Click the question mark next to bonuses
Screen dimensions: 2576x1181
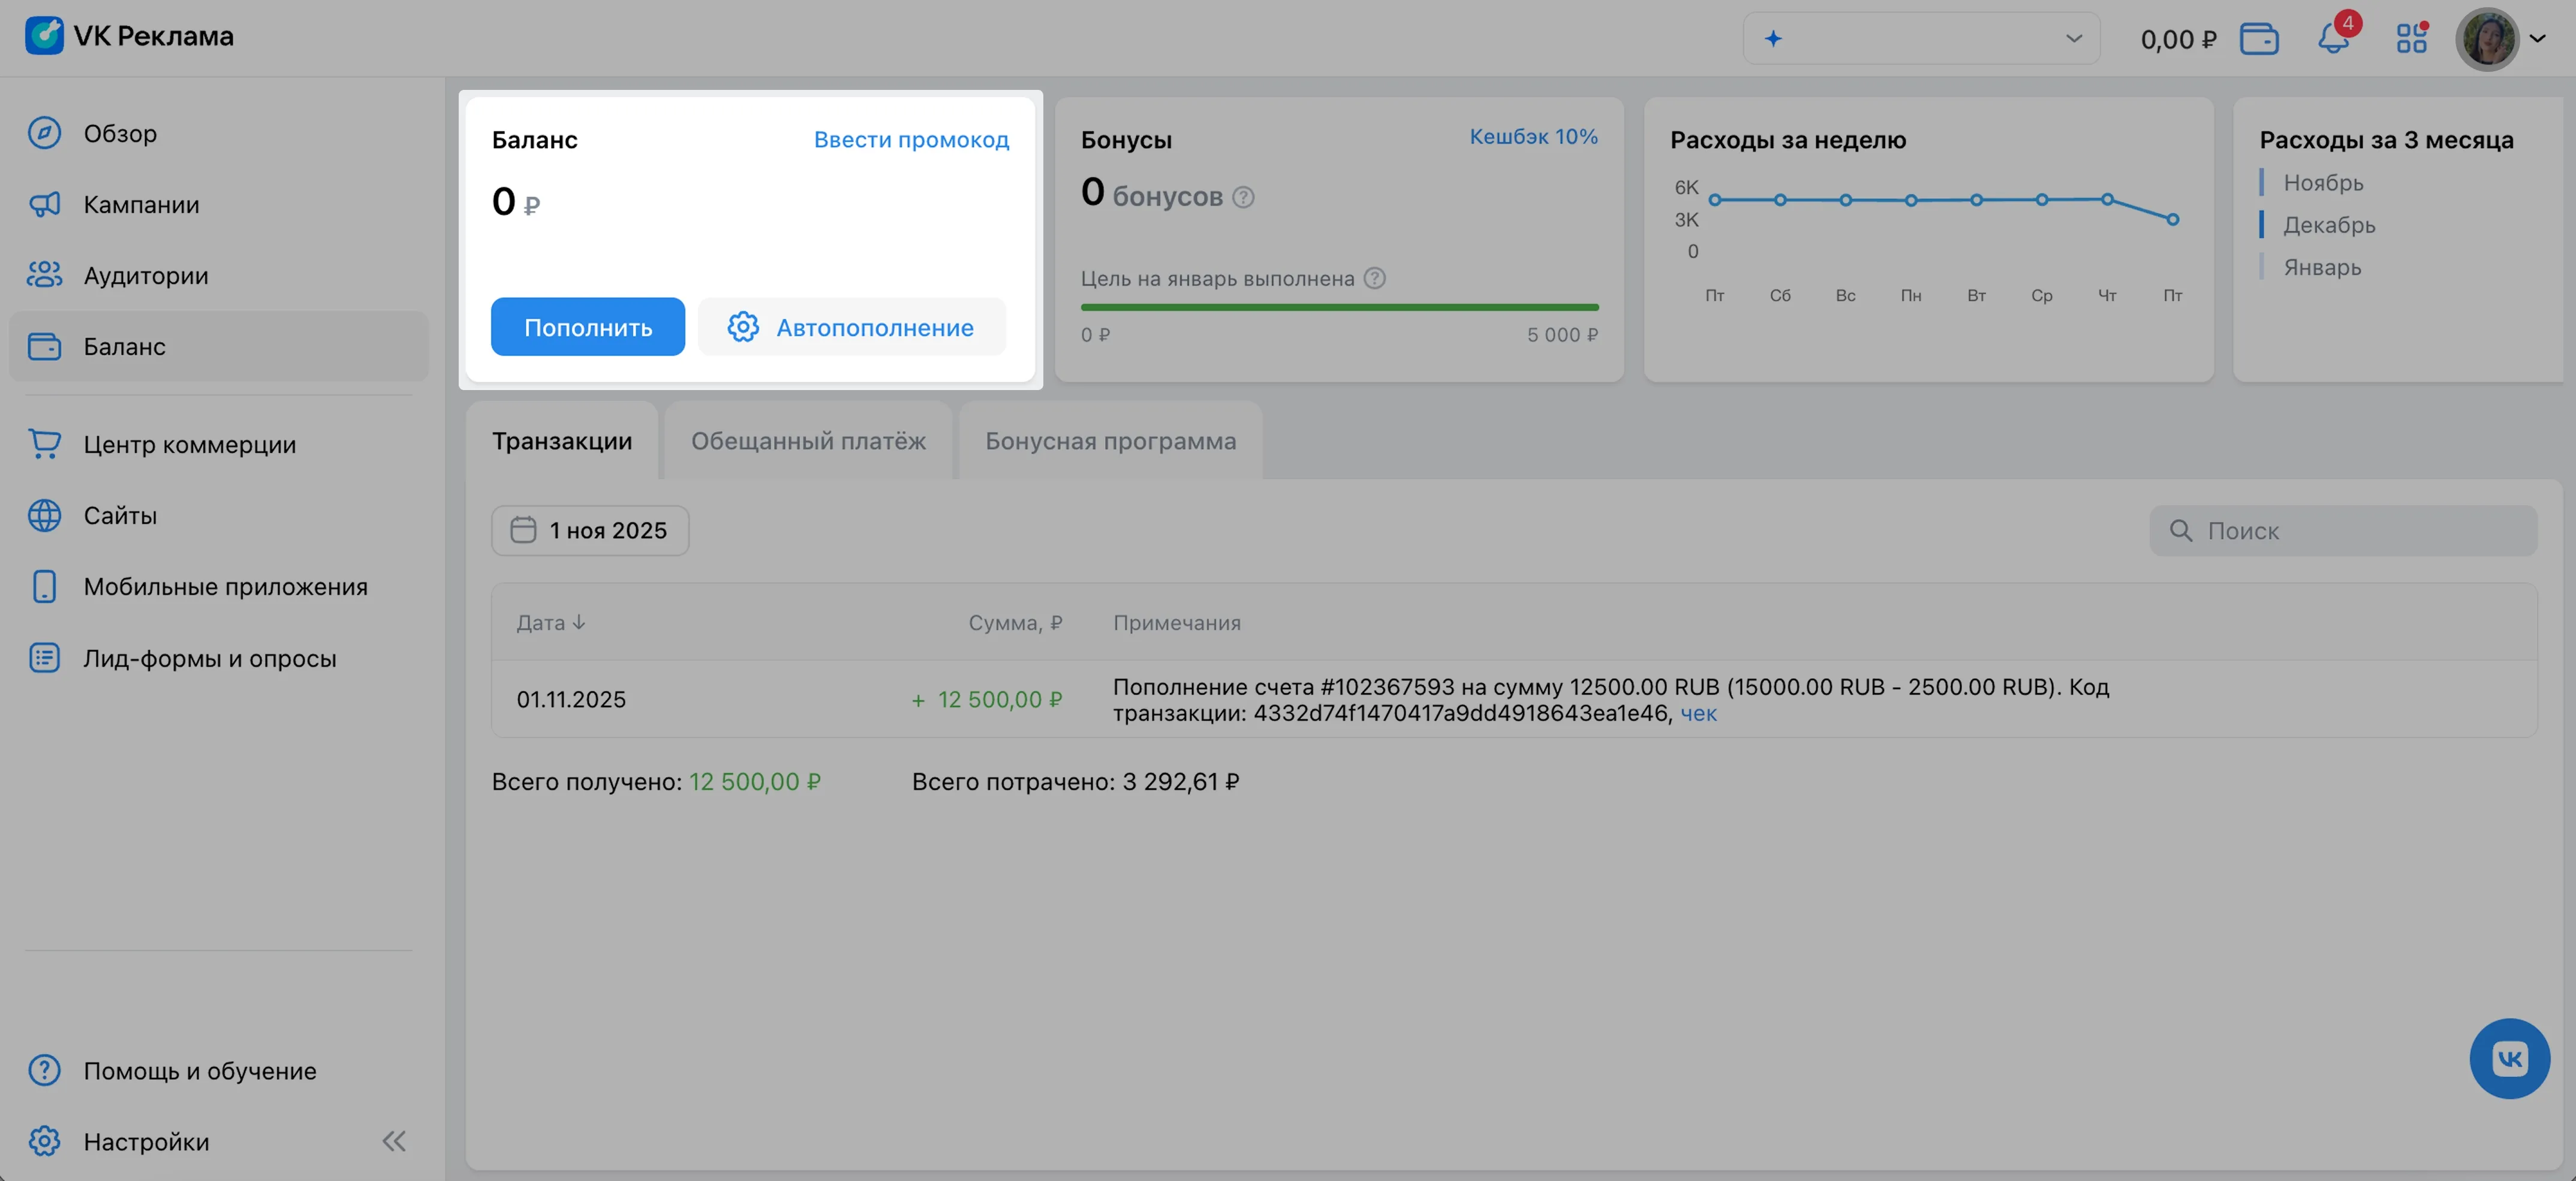[1243, 198]
